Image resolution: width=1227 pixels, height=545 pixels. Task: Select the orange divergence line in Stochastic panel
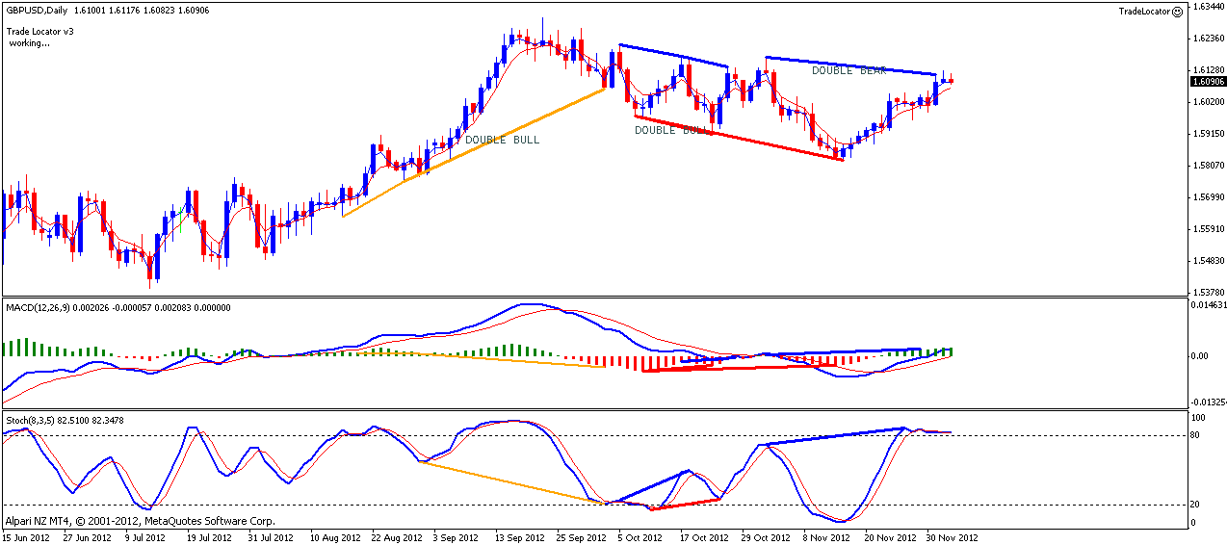[513, 482]
